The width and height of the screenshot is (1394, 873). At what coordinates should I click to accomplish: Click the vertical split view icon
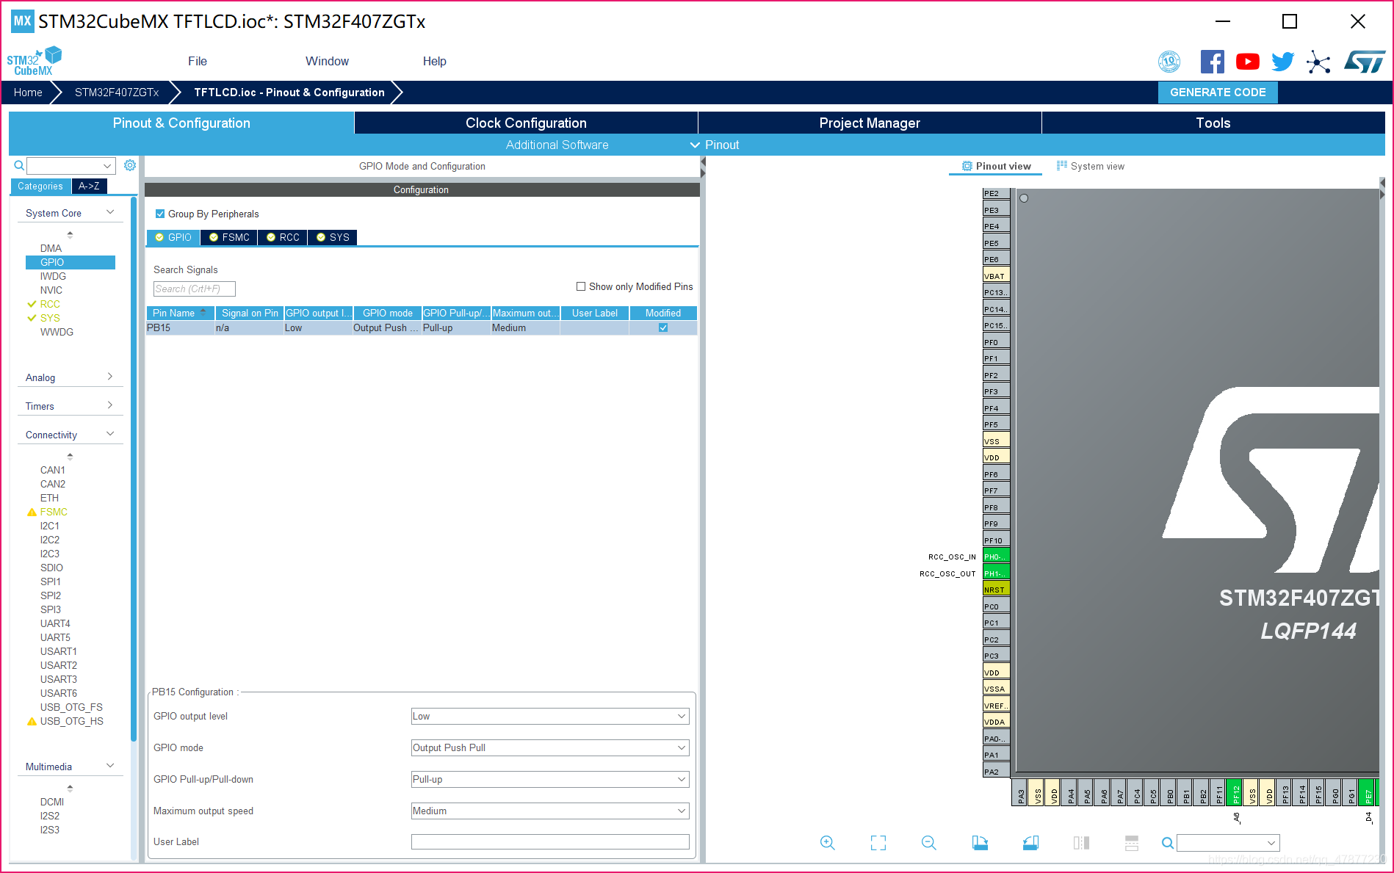(1081, 843)
